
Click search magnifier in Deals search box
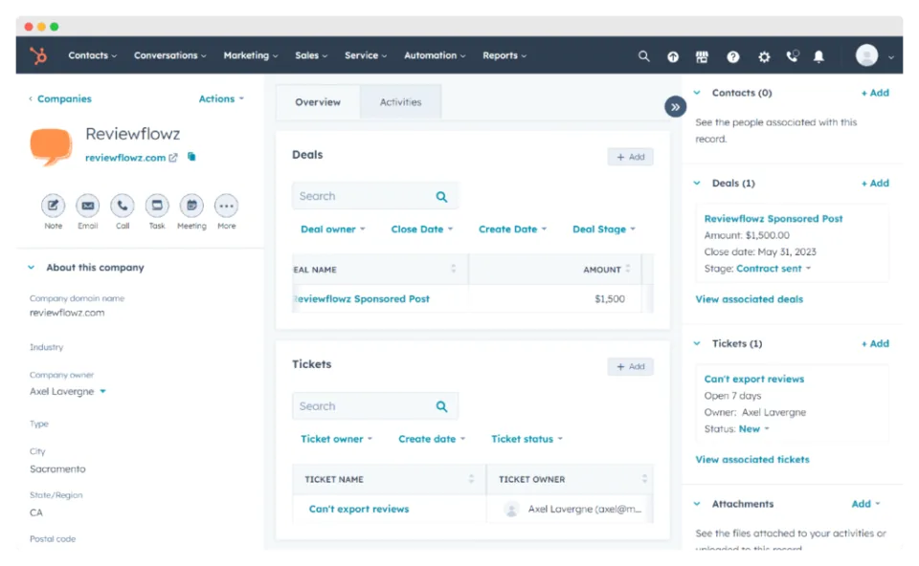click(441, 197)
